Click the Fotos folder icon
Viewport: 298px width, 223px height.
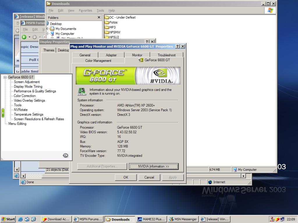(107, 22)
